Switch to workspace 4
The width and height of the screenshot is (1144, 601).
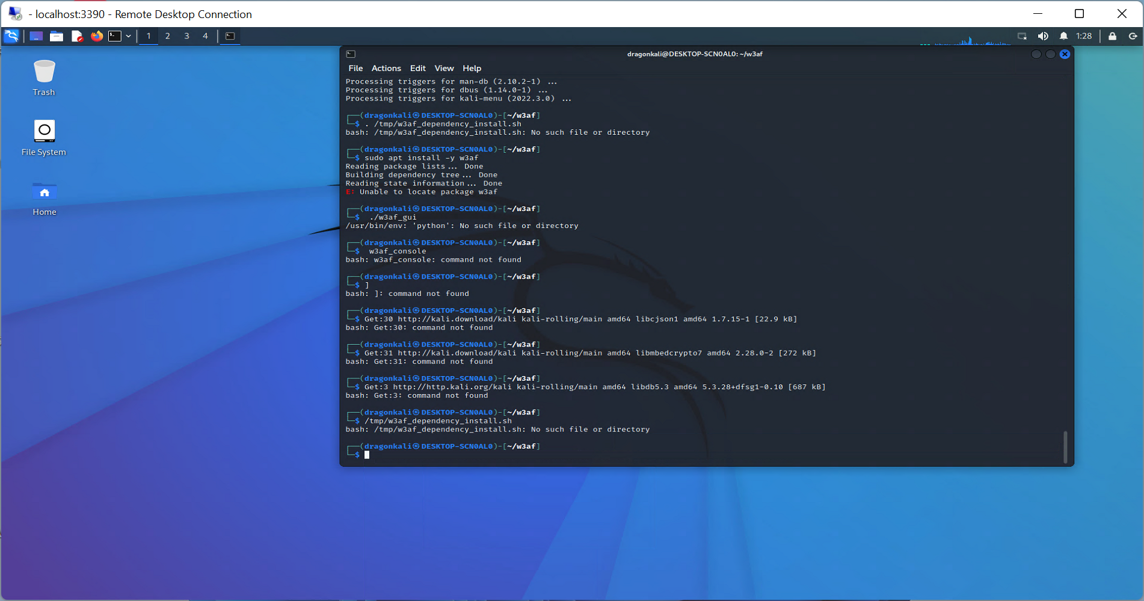click(x=205, y=36)
